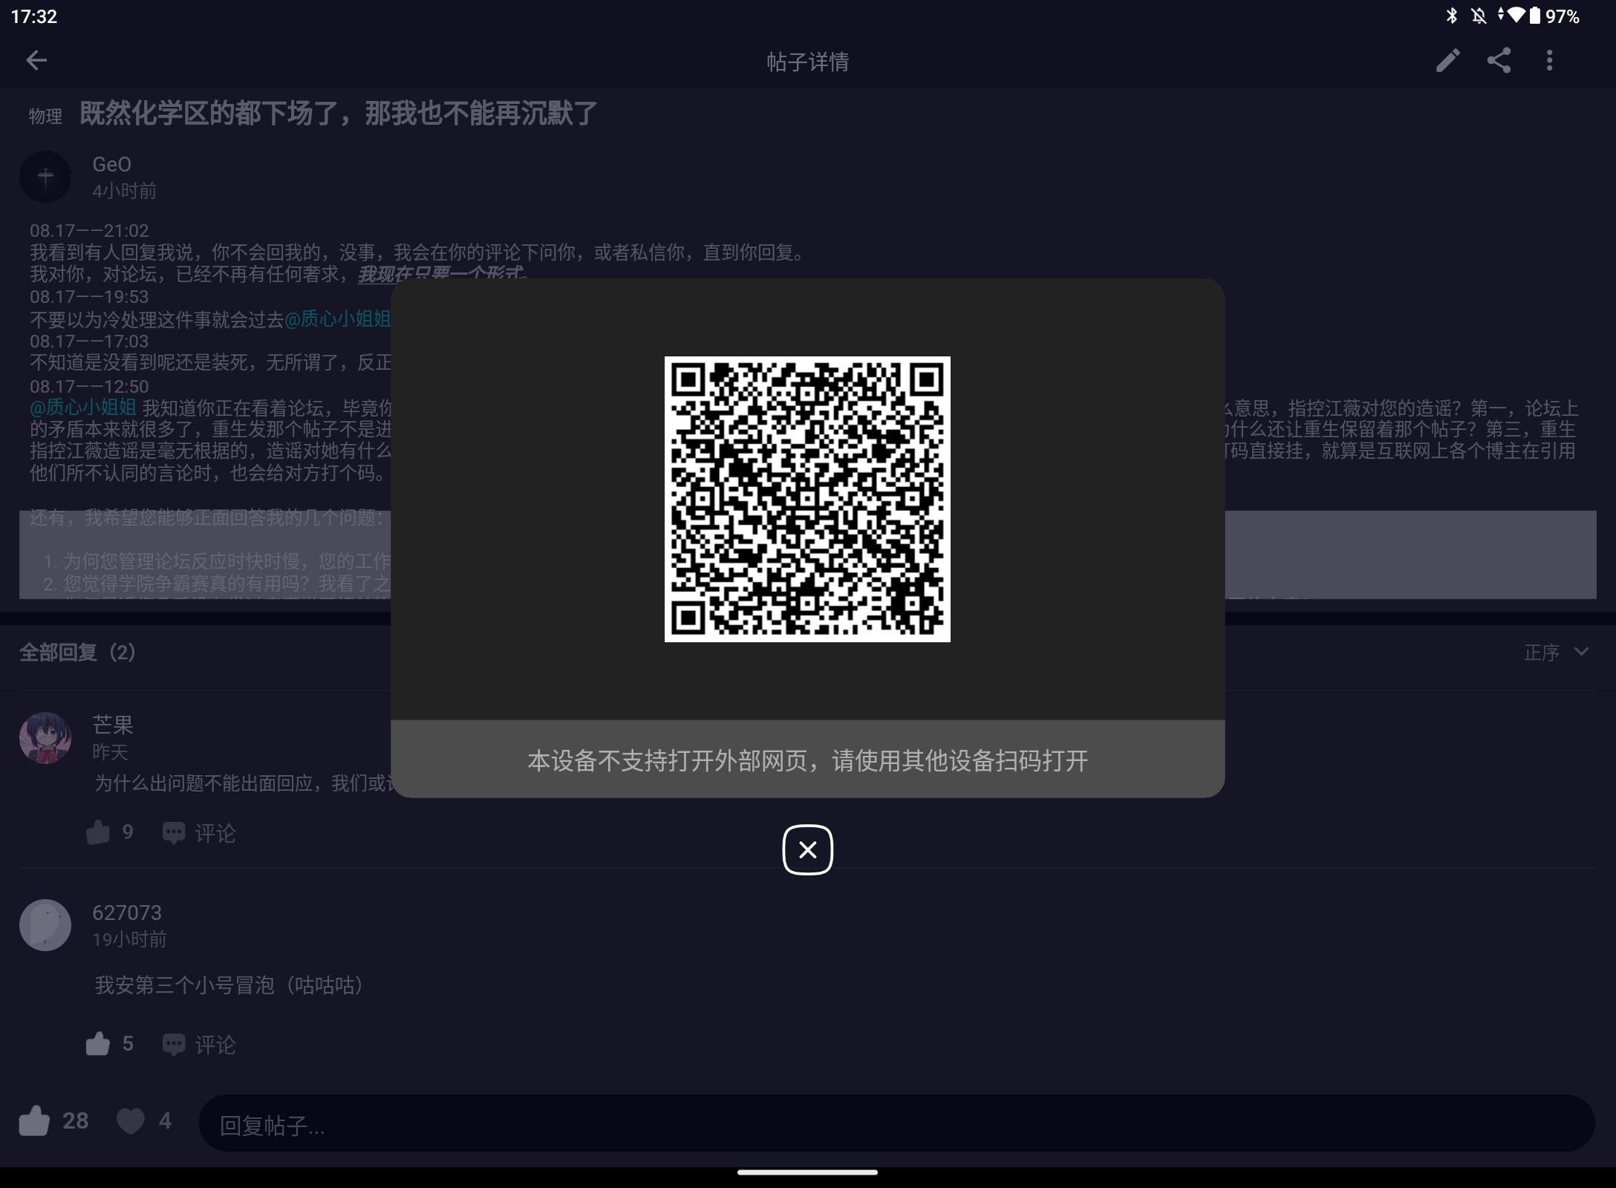The width and height of the screenshot is (1616, 1188).
Task: Favorite the post with heart icon
Action: pos(144,1121)
